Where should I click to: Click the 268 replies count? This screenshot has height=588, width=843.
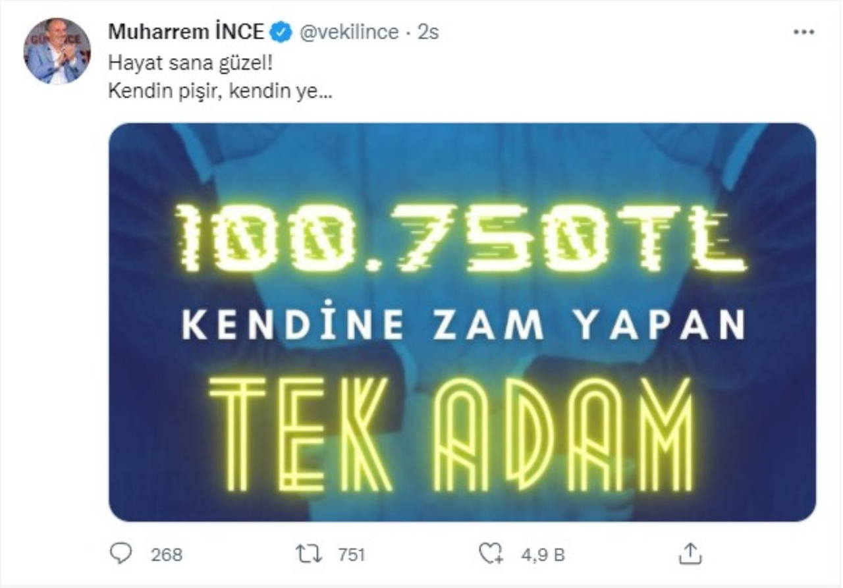point(167,554)
